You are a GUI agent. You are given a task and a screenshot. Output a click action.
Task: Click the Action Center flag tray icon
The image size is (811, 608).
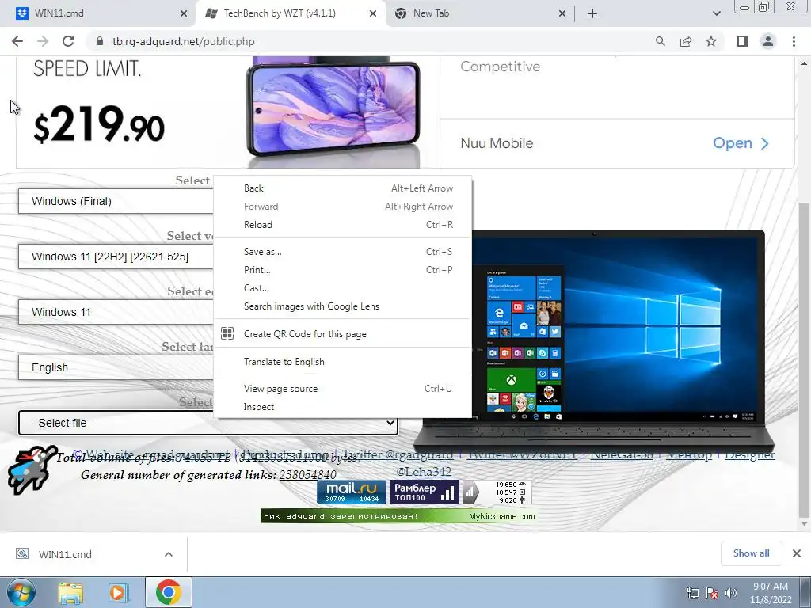pyautogui.click(x=712, y=593)
